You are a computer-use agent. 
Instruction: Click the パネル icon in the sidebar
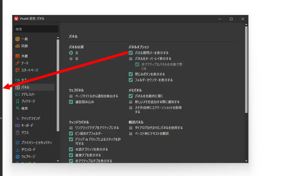[18, 87]
